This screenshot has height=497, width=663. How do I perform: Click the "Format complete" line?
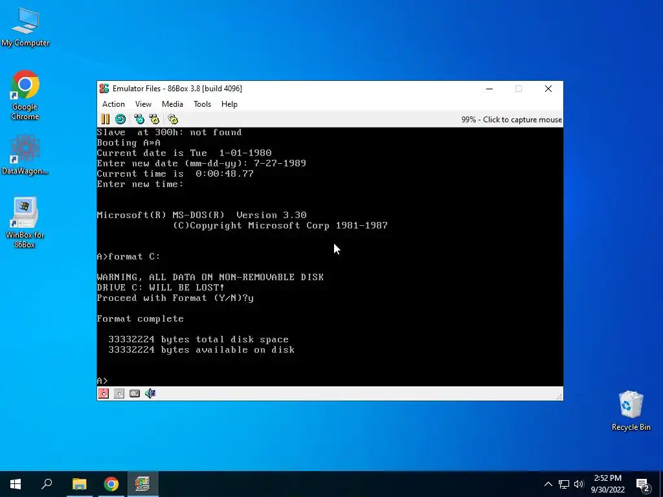pos(140,318)
